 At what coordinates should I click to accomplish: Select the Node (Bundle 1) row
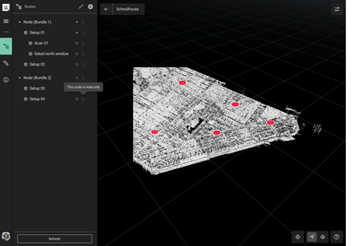coord(55,22)
